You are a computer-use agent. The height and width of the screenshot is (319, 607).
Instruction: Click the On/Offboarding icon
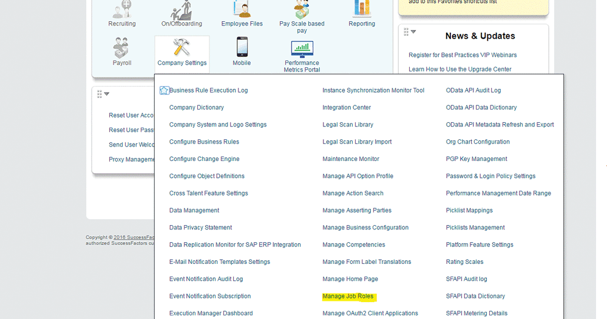click(181, 9)
